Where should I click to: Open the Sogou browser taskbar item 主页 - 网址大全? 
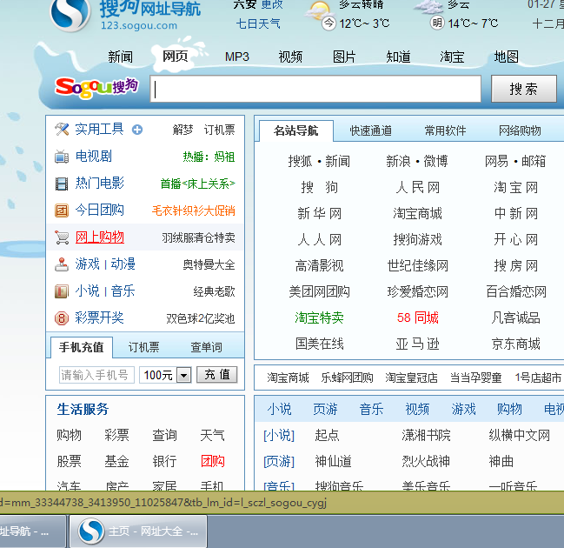(x=138, y=531)
